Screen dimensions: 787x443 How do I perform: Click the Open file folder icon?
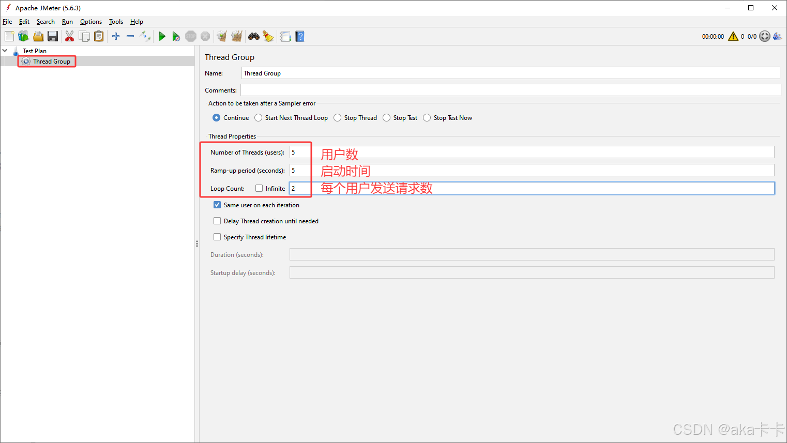coord(38,36)
